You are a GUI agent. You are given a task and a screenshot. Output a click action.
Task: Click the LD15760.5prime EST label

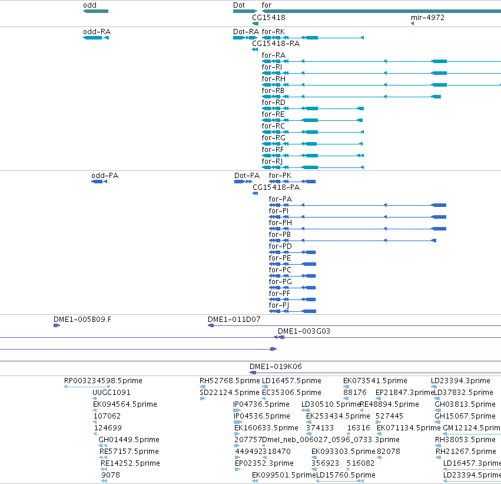346,475
